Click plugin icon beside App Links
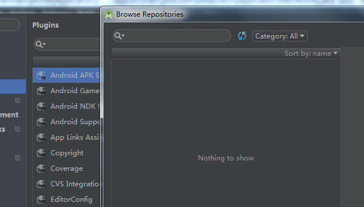This screenshot has width=364, height=207. (x=41, y=137)
